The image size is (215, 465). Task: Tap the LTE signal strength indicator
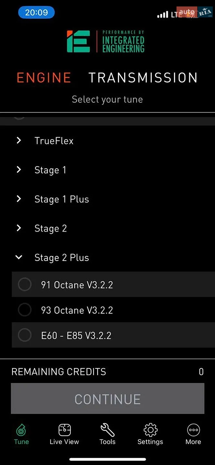coord(163,15)
